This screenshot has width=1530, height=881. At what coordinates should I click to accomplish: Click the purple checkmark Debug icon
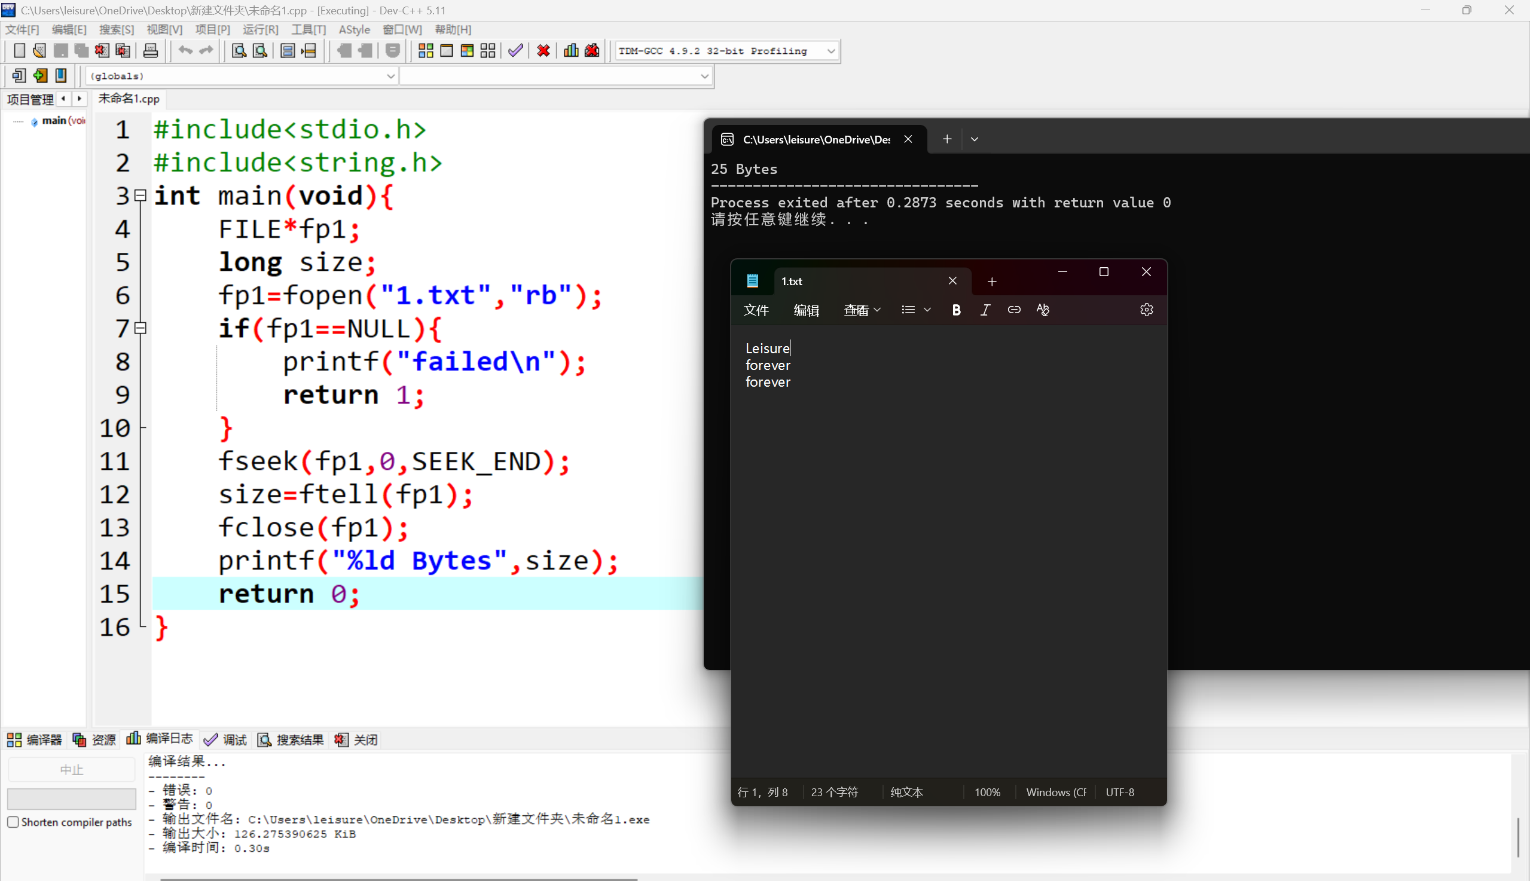[515, 51]
